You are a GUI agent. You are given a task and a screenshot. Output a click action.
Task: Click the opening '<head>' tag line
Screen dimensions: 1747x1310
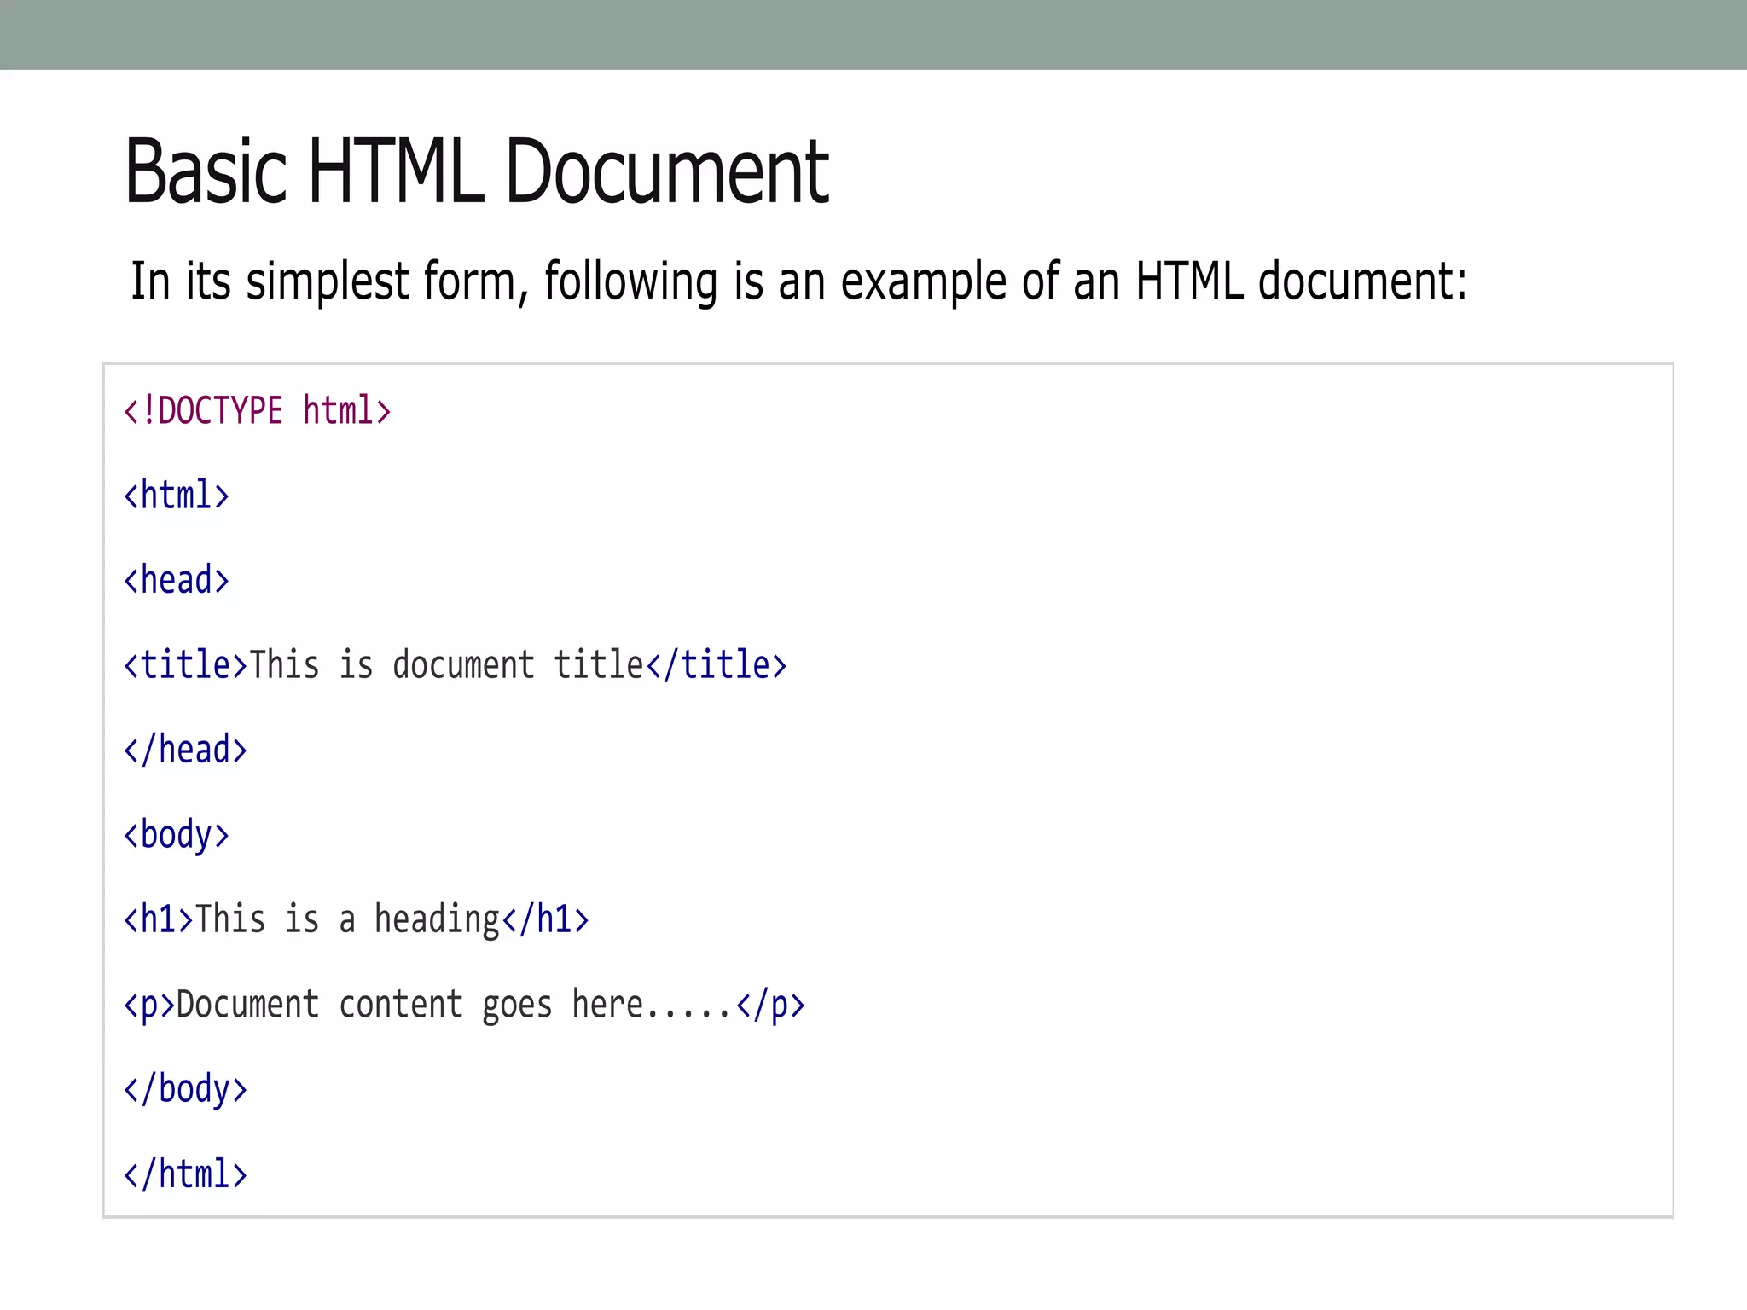[177, 580]
